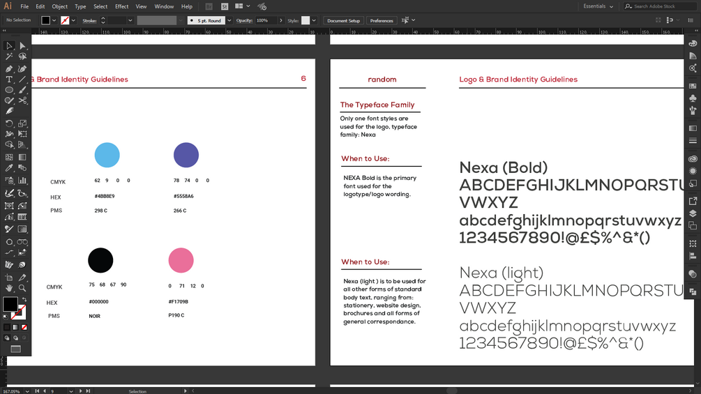Screen dimensions: 701x394
Task: Change screen mode at toolbar bottom
Action: (15, 349)
